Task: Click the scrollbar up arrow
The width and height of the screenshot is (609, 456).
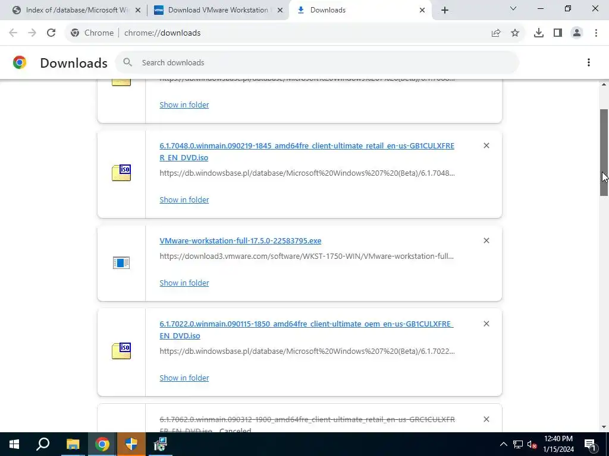Action: coord(604,84)
